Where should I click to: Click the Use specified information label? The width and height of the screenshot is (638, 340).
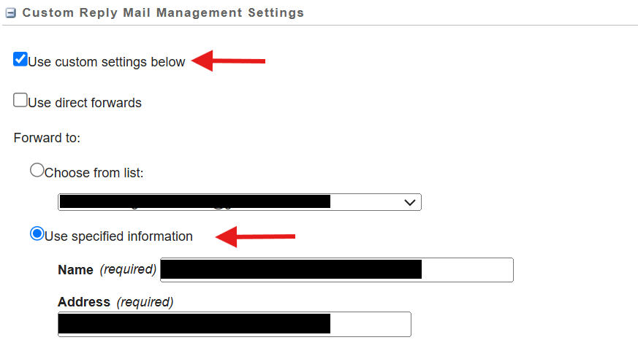[118, 236]
